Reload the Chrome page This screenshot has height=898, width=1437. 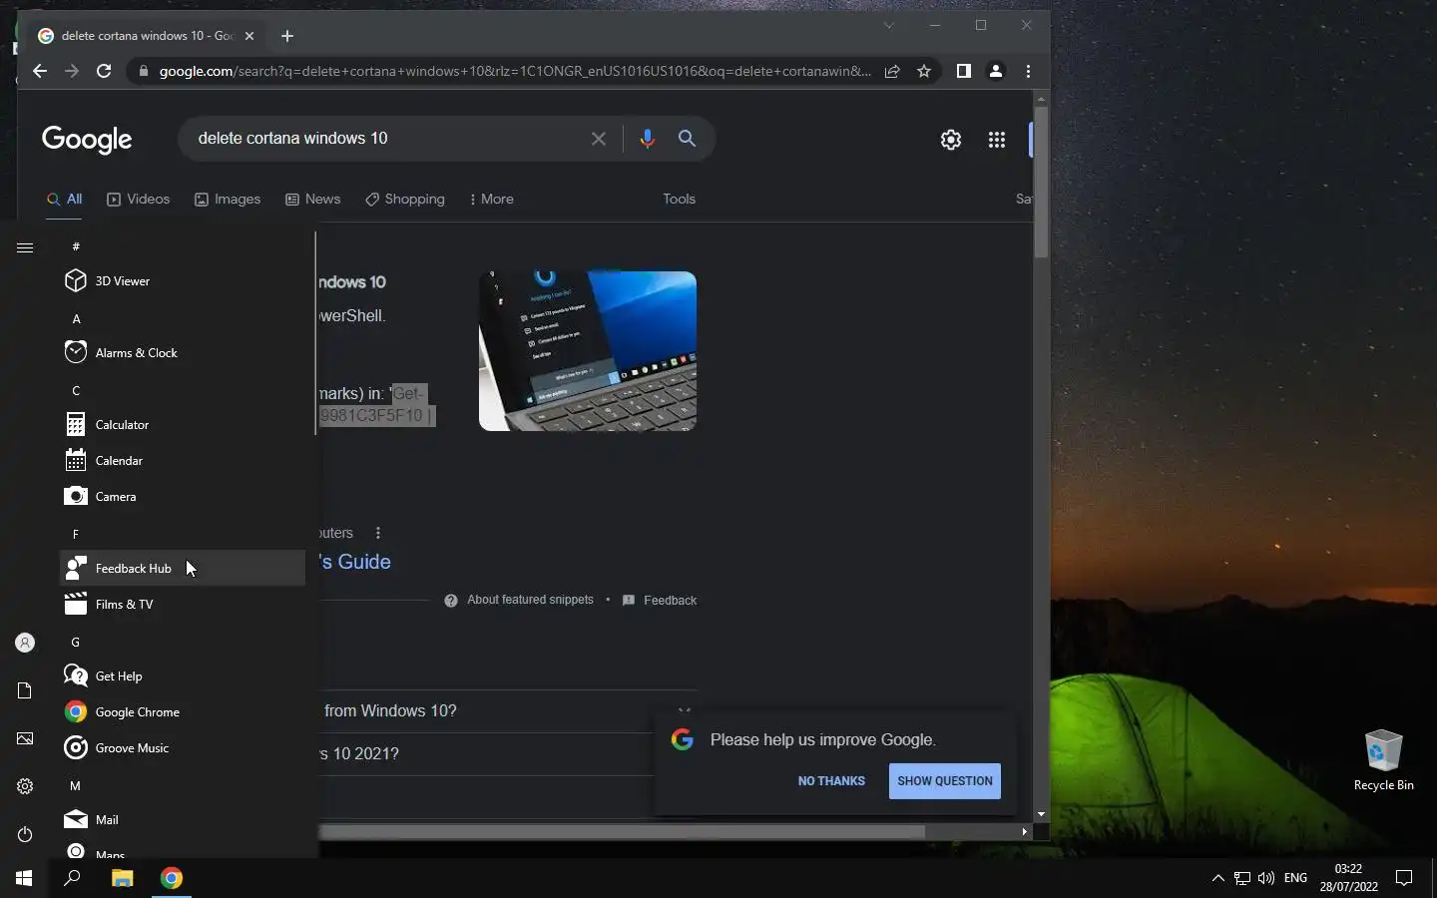(104, 71)
